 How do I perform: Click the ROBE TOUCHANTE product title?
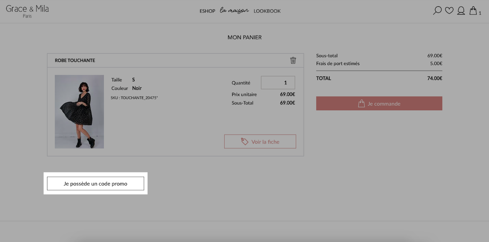[x=75, y=61]
